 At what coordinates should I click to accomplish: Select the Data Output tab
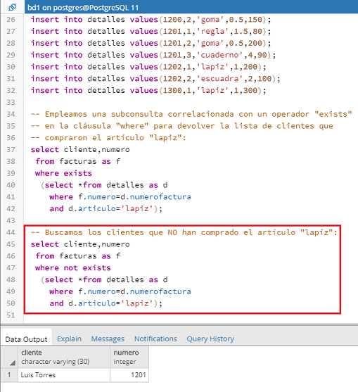point(26,339)
